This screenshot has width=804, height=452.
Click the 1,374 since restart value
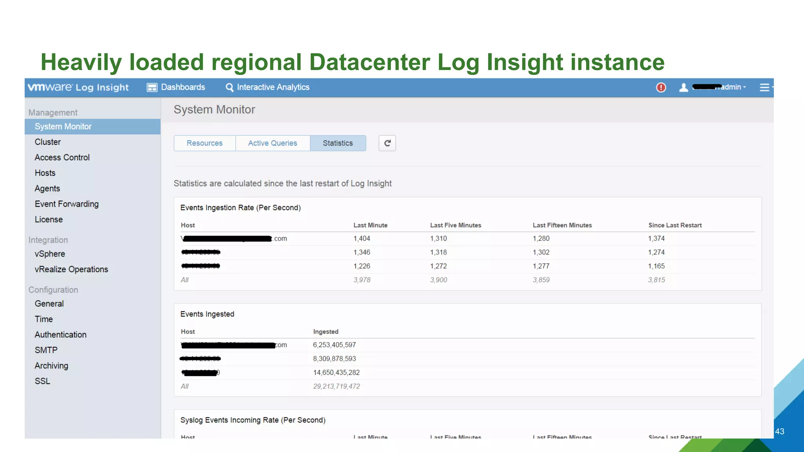click(x=656, y=239)
